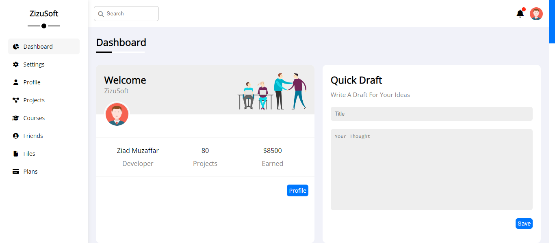Click the user avatar in top bar

click(x=536, y=14)
